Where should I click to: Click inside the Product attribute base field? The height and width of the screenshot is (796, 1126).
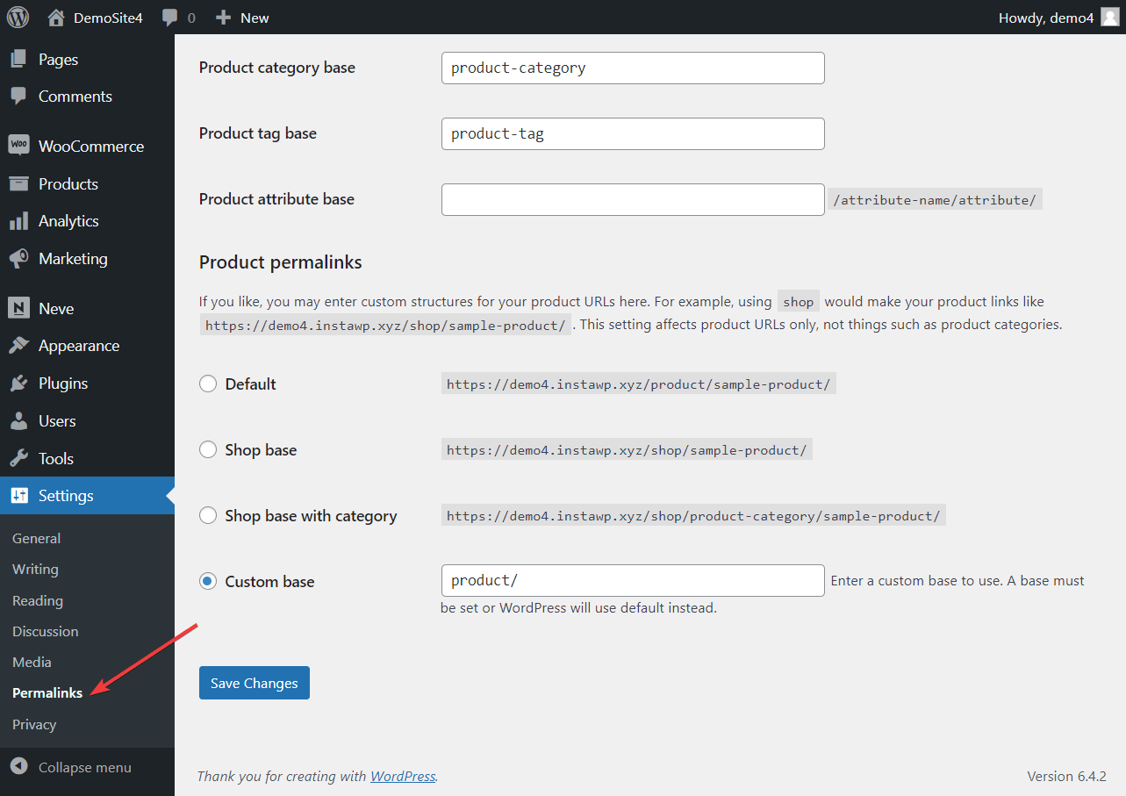tap(632, 199)
